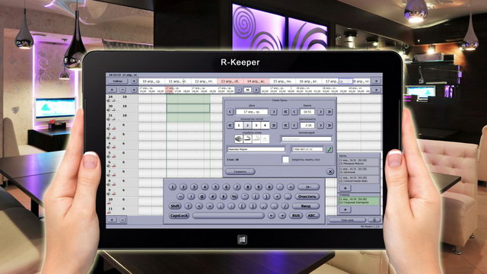Image resolution: width=487 pixels, height=274 pixels.
Task: Select 2 guests in guest count
Action: tap(247, 125)
